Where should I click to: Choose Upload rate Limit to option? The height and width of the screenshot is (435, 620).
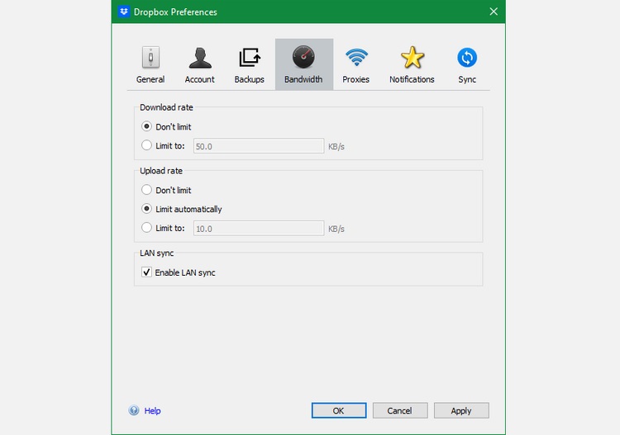coord(147,228)
